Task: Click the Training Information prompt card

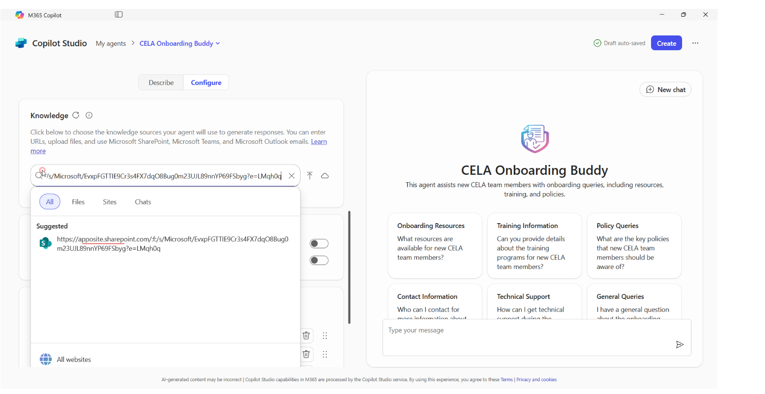Action: point(535,246)
